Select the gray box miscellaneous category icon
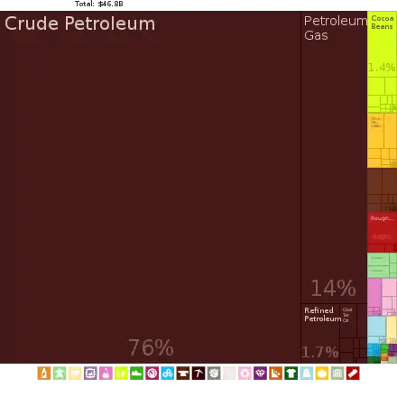The width and height of the screenshot is (397, 397). (x=214, y=374)
